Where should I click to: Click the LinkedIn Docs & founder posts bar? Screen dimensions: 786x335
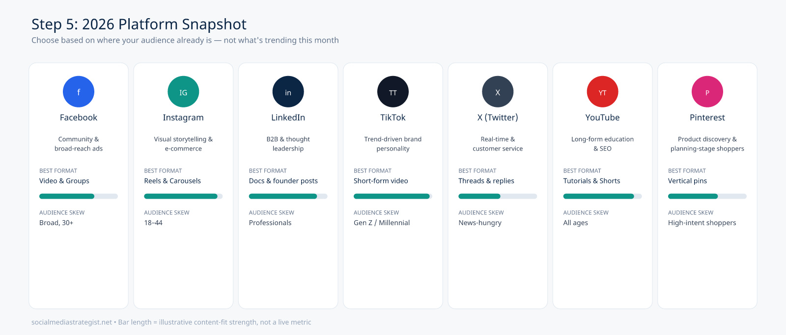[288, 196]
